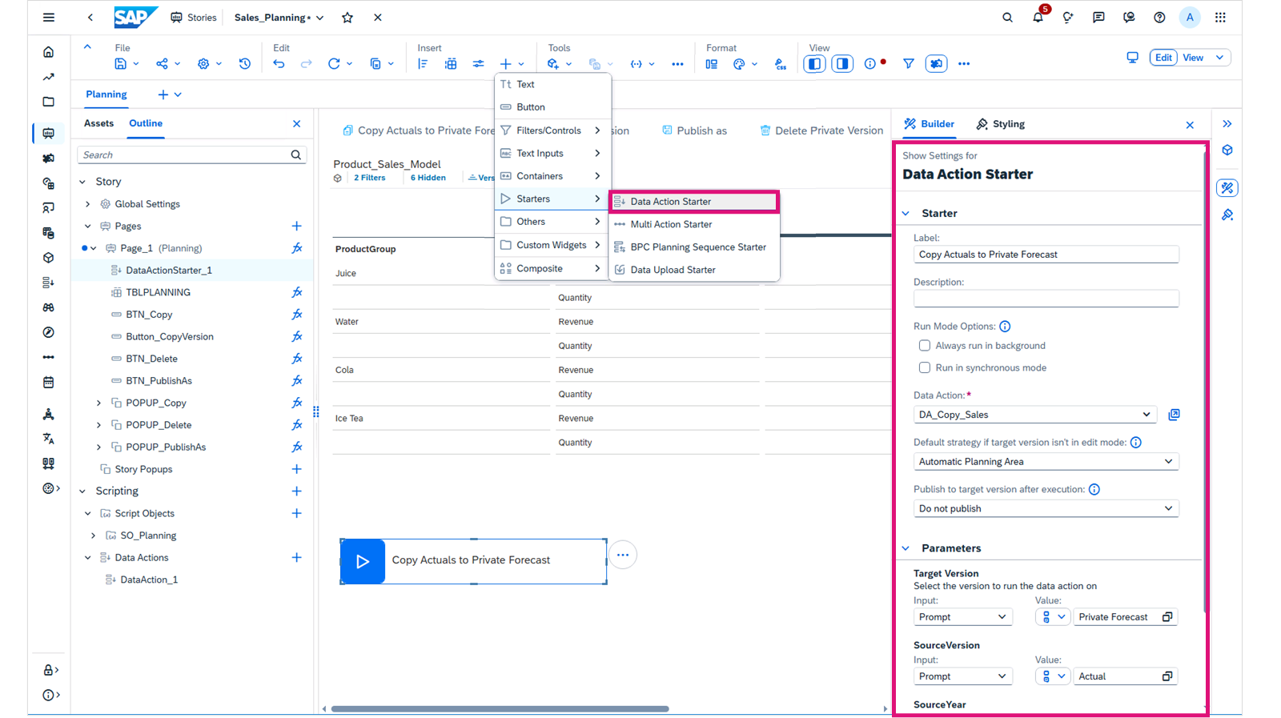Mark story as favorite with star icon
1281x718 pixels.
347,17
